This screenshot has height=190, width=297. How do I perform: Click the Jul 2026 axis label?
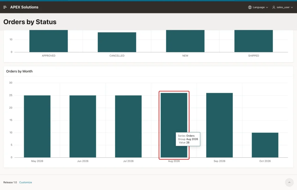pos(128,161)
